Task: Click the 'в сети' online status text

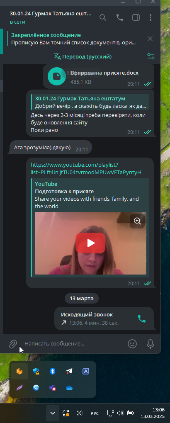Action: pos(17,22)
